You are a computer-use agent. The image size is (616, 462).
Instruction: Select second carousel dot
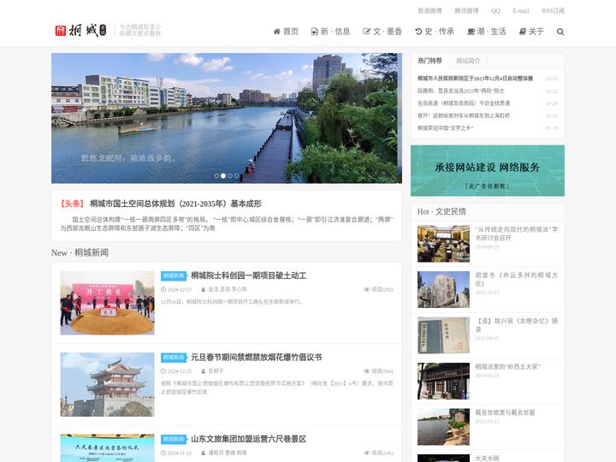click(x=223, y=175)
